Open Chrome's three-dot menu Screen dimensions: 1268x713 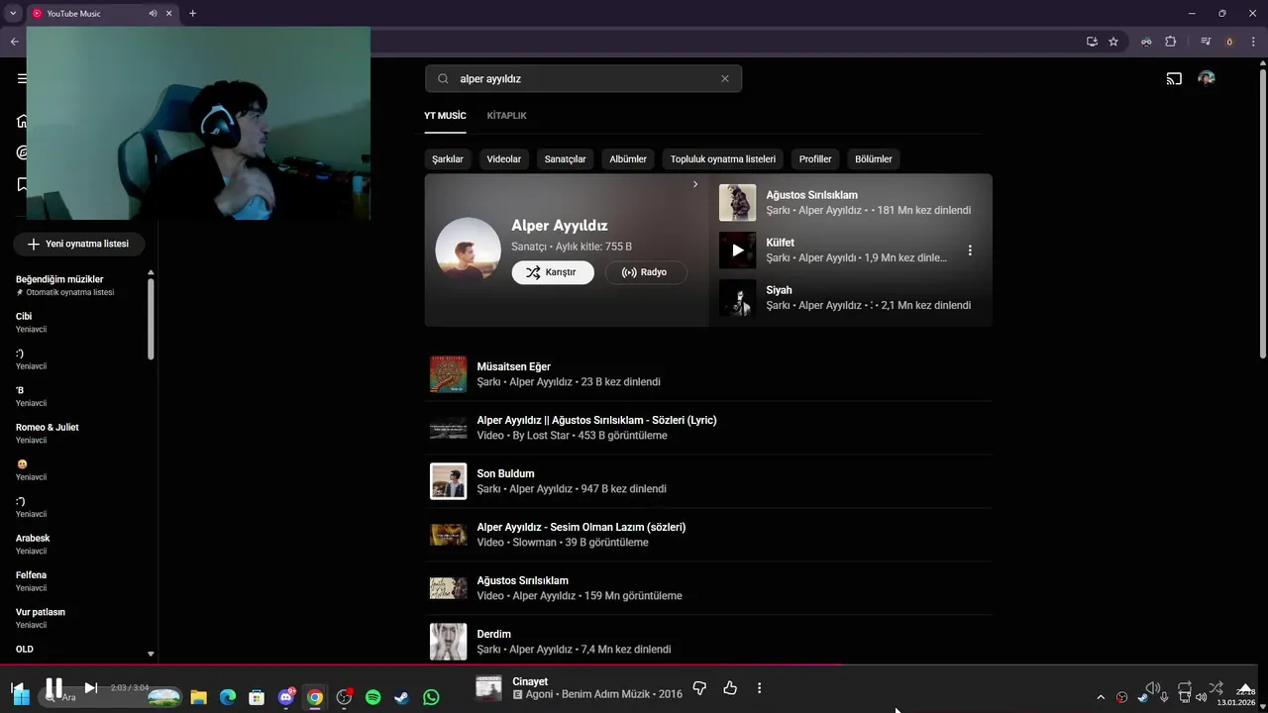click(x=1253, y=42)
